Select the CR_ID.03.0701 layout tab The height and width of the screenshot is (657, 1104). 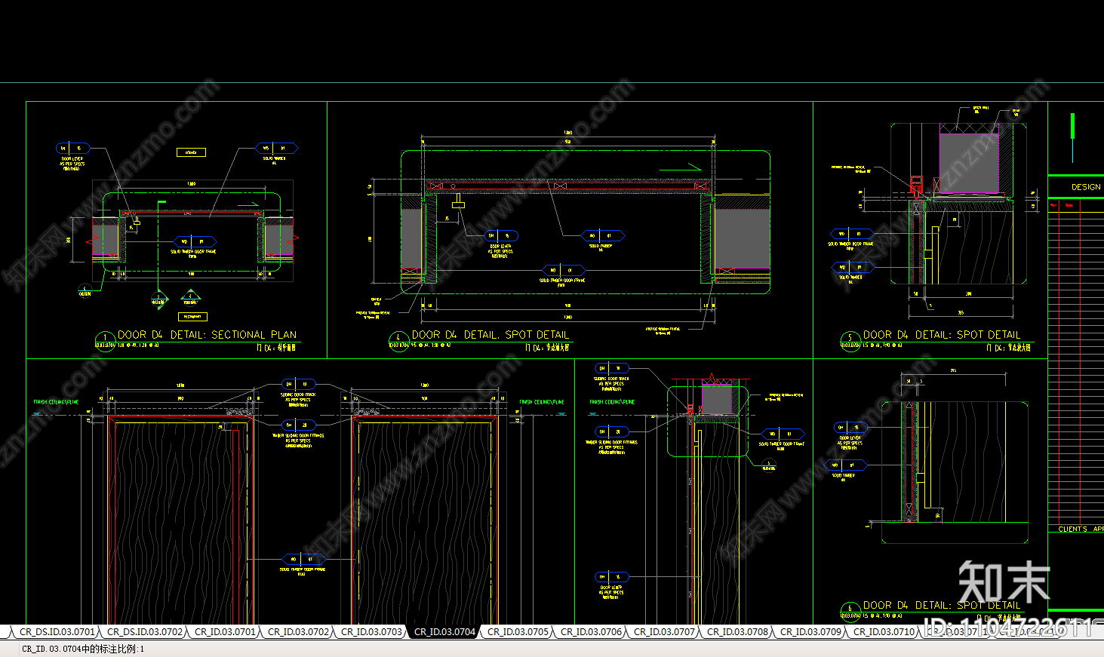[225, 632]
